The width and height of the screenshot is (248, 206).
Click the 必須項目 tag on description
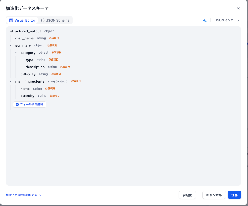point(65,67)
